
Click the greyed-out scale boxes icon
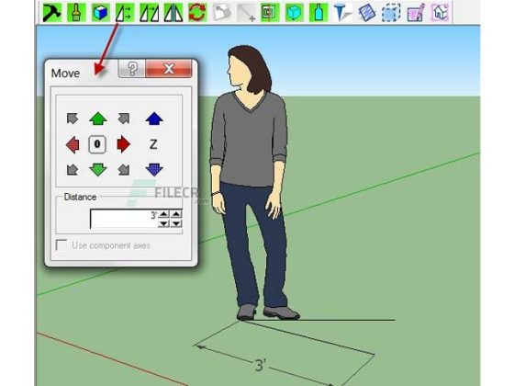click(221, 13)
